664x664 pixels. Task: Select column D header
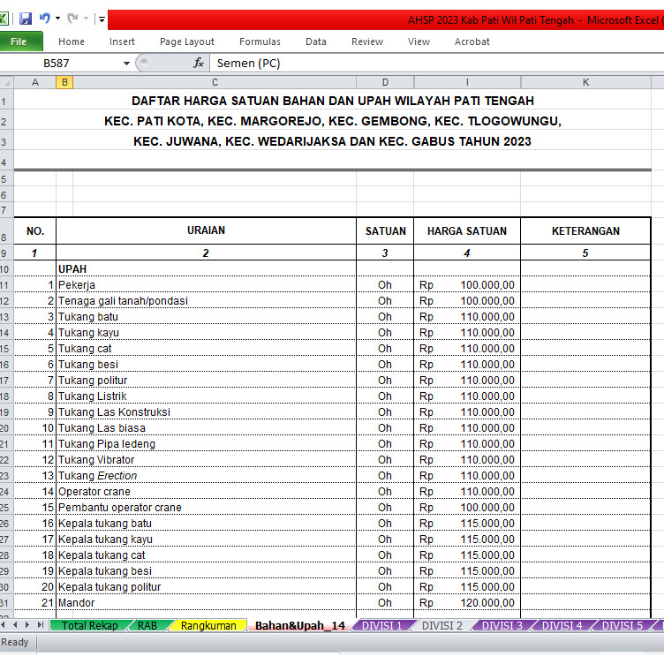tap(385, 82)
